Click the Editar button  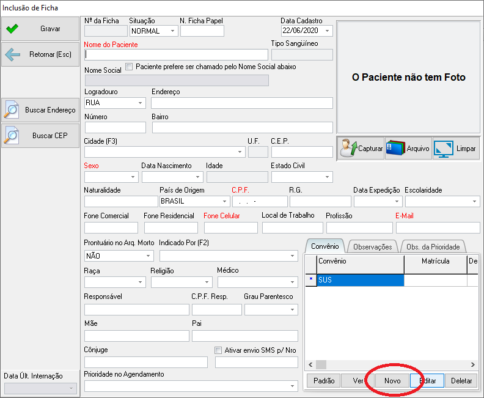[427, 380]
